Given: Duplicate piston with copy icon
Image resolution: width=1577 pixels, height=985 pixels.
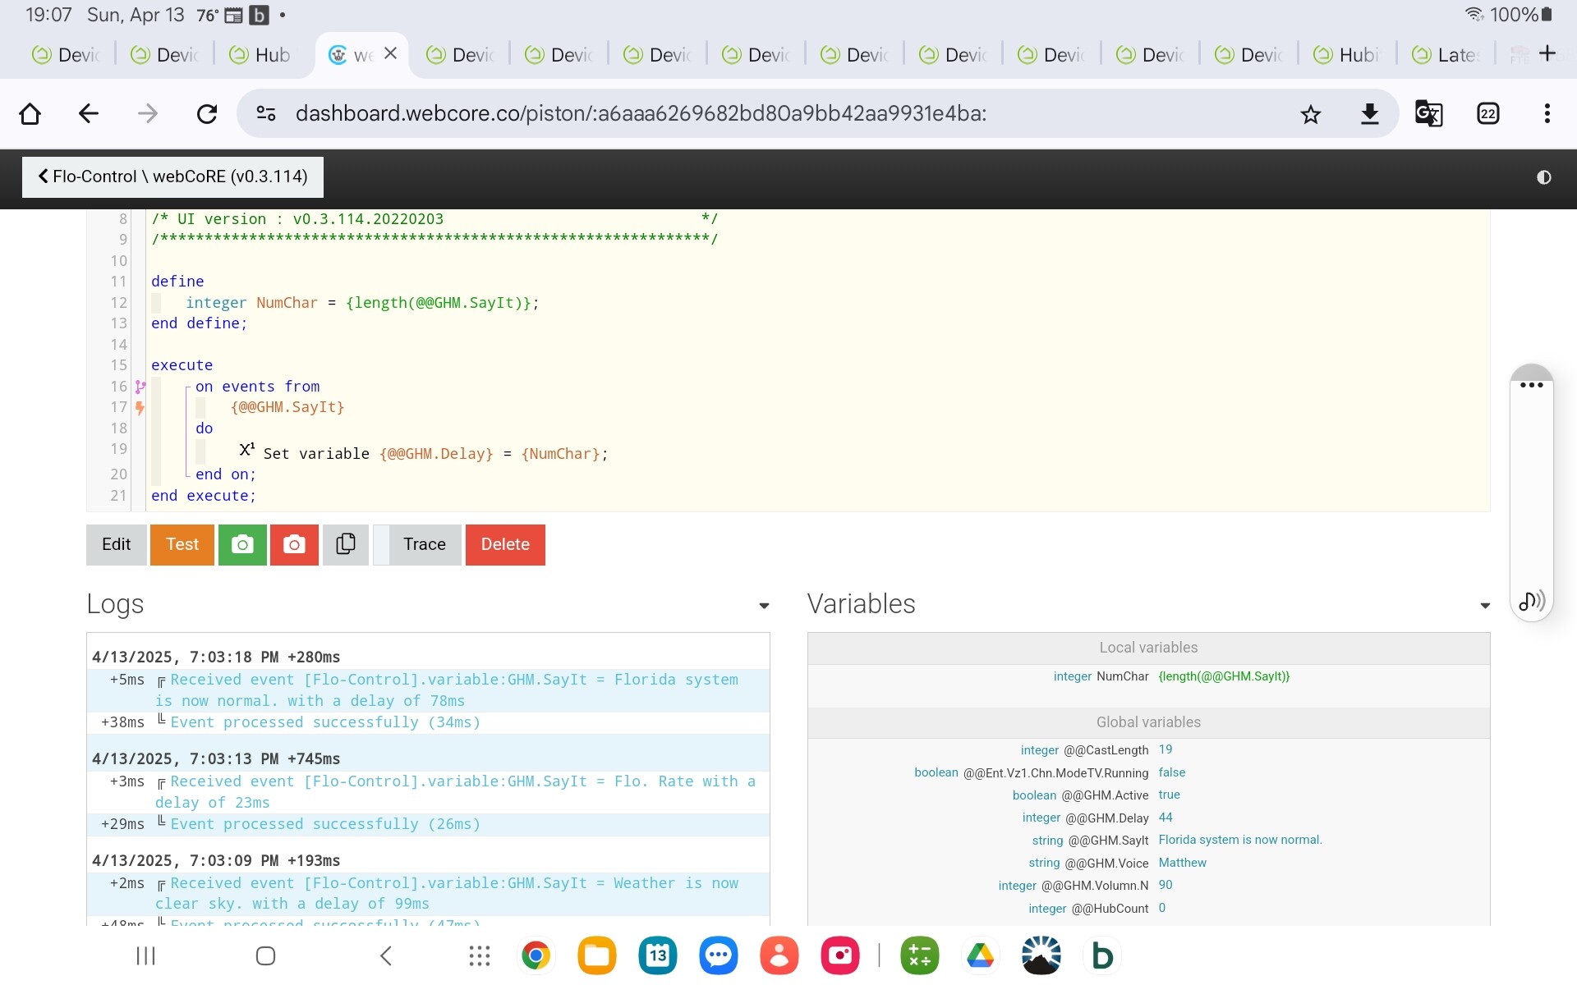Looking at the screenshot, I should click(x=346, y=544).
